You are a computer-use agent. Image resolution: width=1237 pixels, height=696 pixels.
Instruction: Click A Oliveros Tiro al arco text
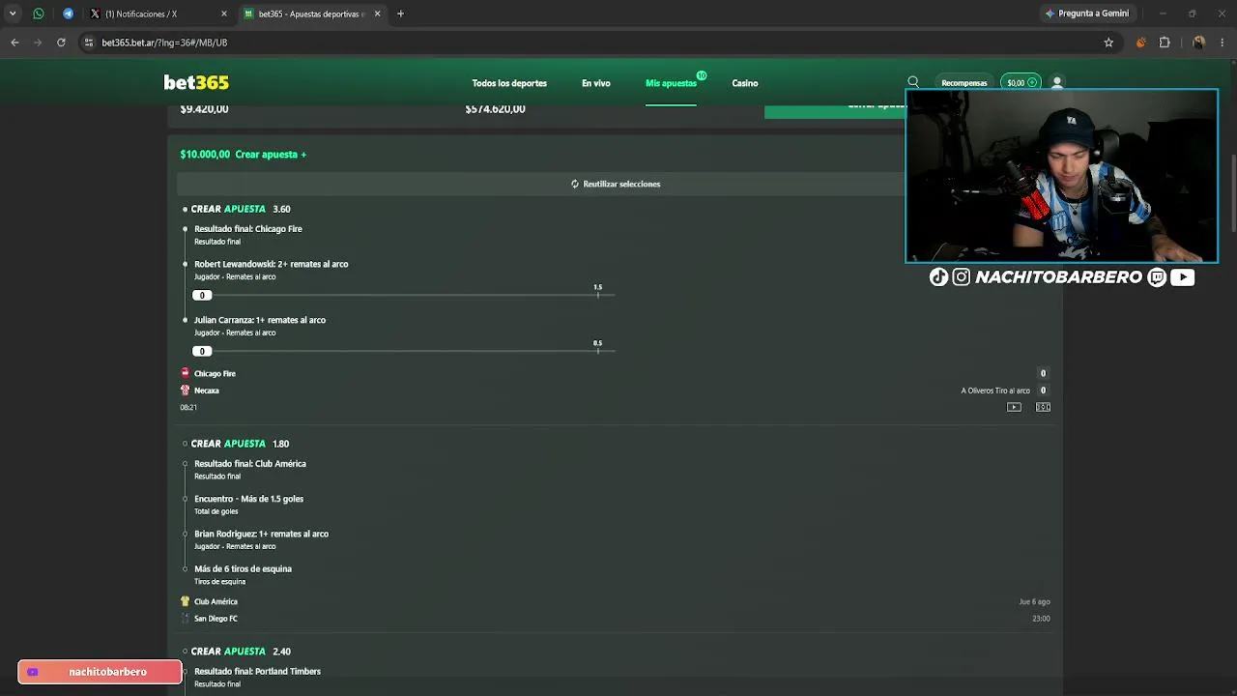coord(995,391)
